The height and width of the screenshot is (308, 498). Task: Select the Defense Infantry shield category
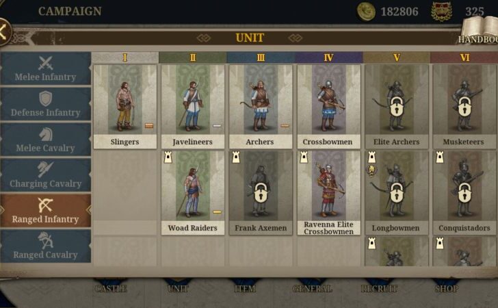click(x=45, y=104)
